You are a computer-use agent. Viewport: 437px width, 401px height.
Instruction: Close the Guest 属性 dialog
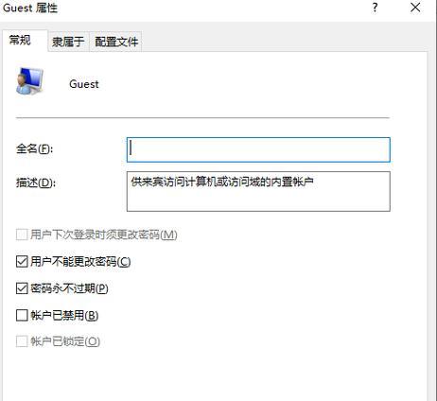[415, 8]
